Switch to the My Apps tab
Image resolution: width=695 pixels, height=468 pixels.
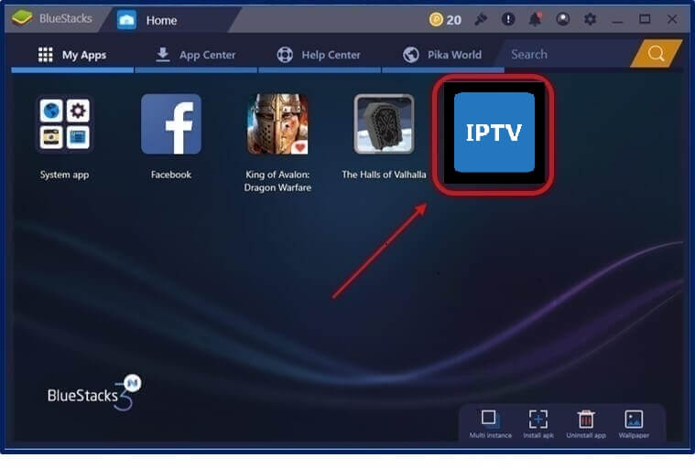[72, 55]
